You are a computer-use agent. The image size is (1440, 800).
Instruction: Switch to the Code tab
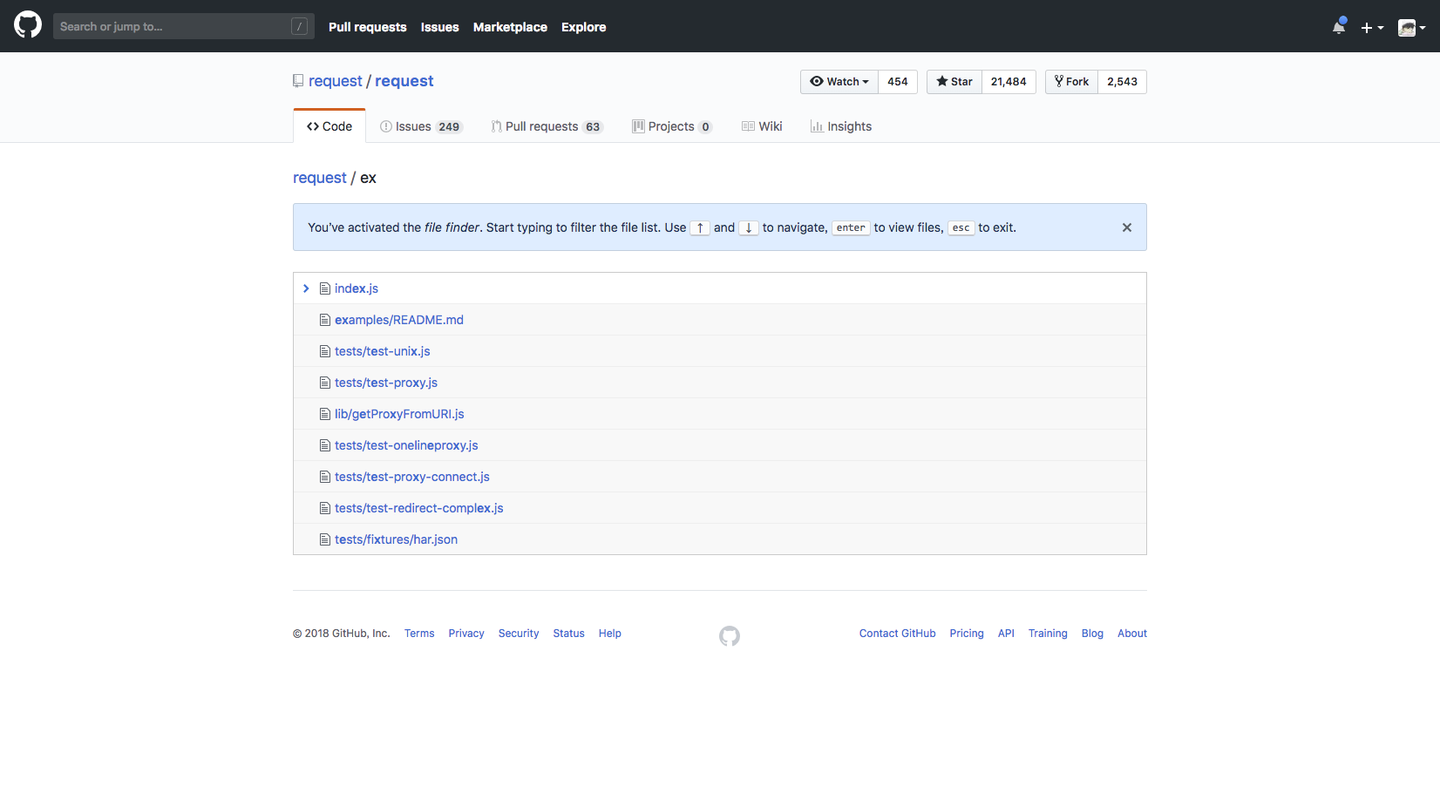(x=329, y=126)
